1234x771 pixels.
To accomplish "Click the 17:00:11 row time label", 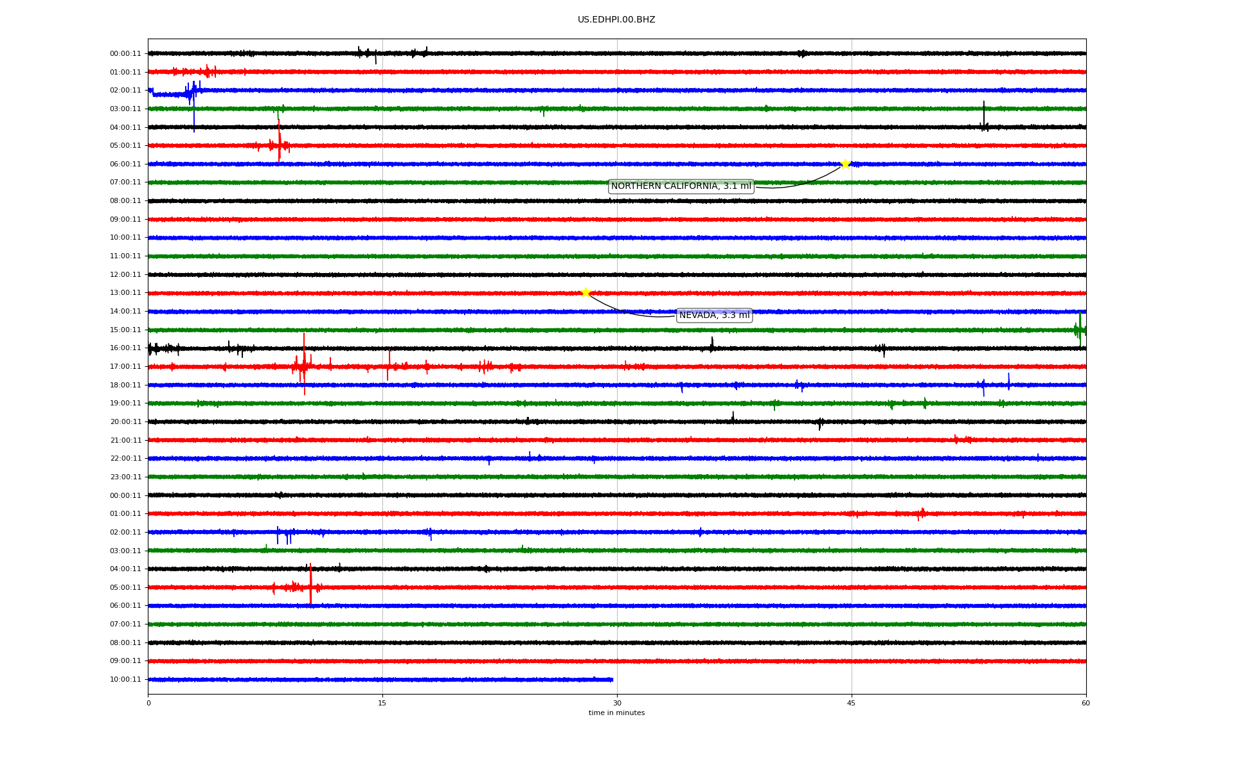I will (125, 367).
